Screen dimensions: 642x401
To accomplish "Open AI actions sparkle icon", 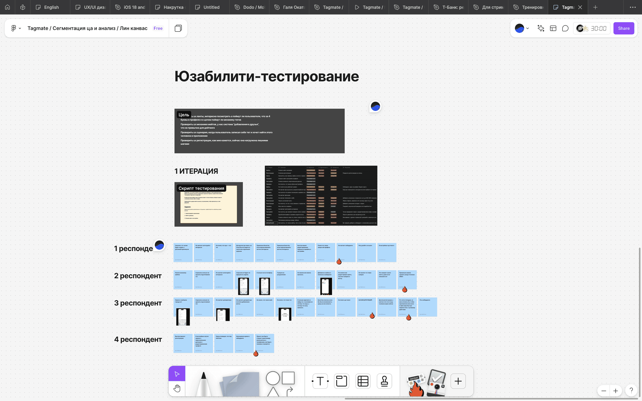I will click(x=541, y=28).
